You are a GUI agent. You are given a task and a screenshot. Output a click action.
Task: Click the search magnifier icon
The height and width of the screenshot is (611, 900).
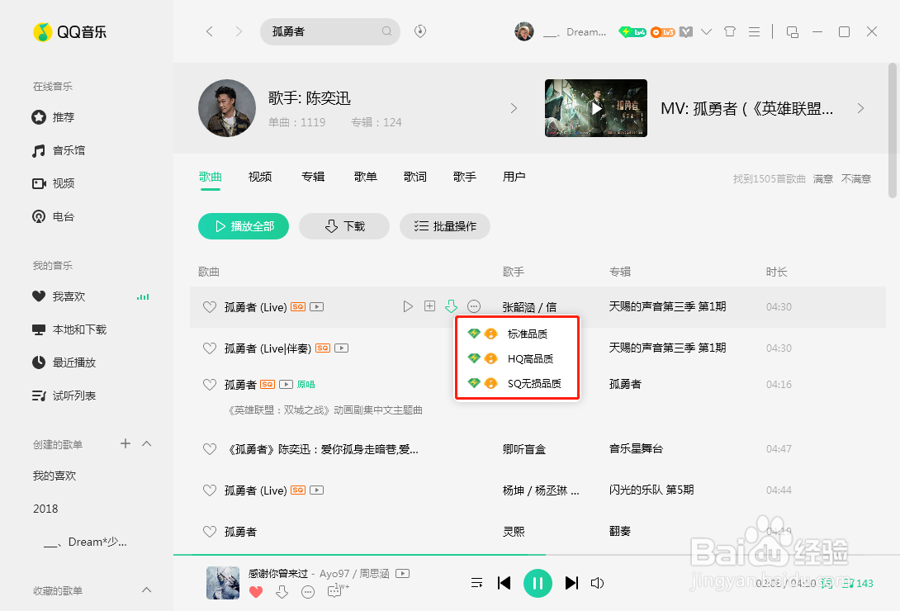point(387,31)
